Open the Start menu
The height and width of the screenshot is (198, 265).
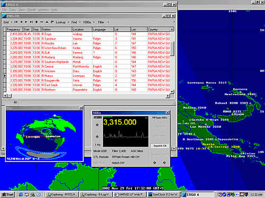coord(7,194)
